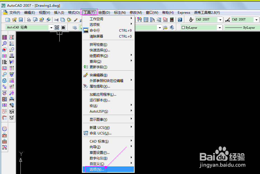The image size is (260, 174).
Task: Click the magnifier with 2 icon
Action: (4, 43)
